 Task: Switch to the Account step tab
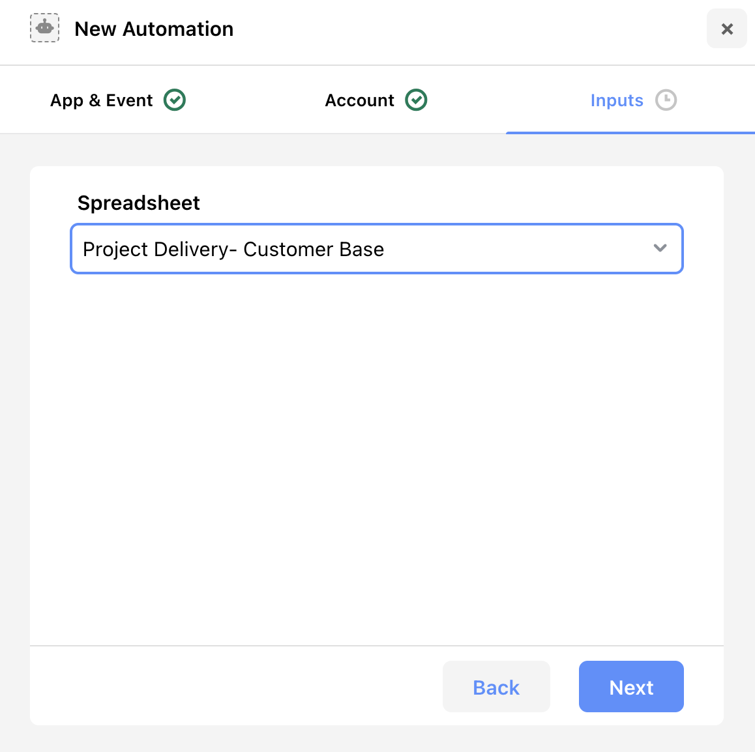[376, 100]
